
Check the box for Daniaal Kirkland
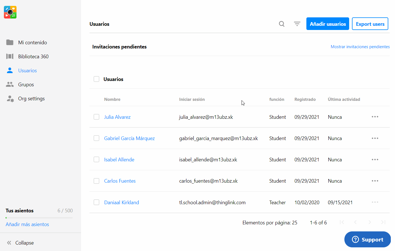coord(96,202)
